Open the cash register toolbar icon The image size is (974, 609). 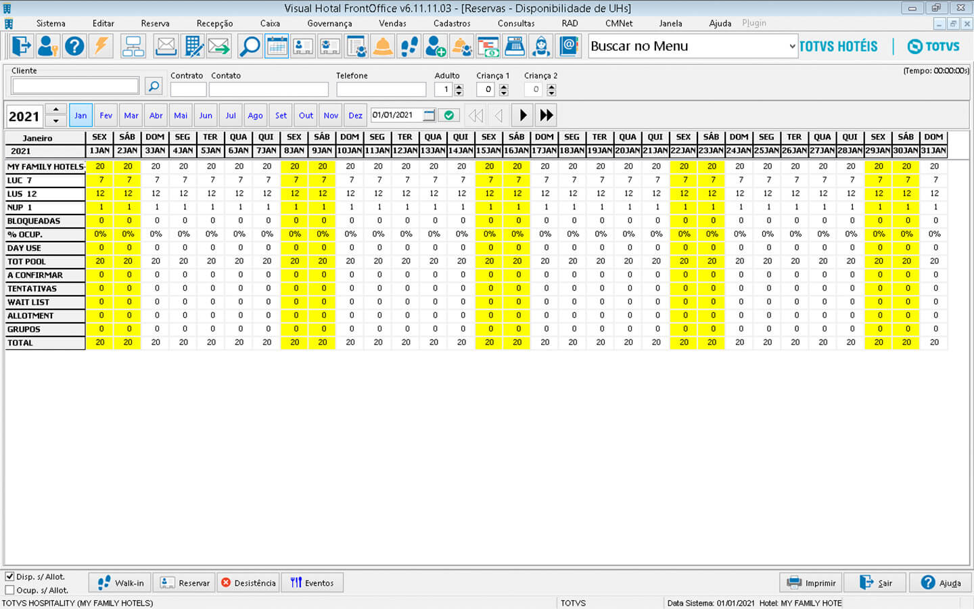[x=515, y=47]
